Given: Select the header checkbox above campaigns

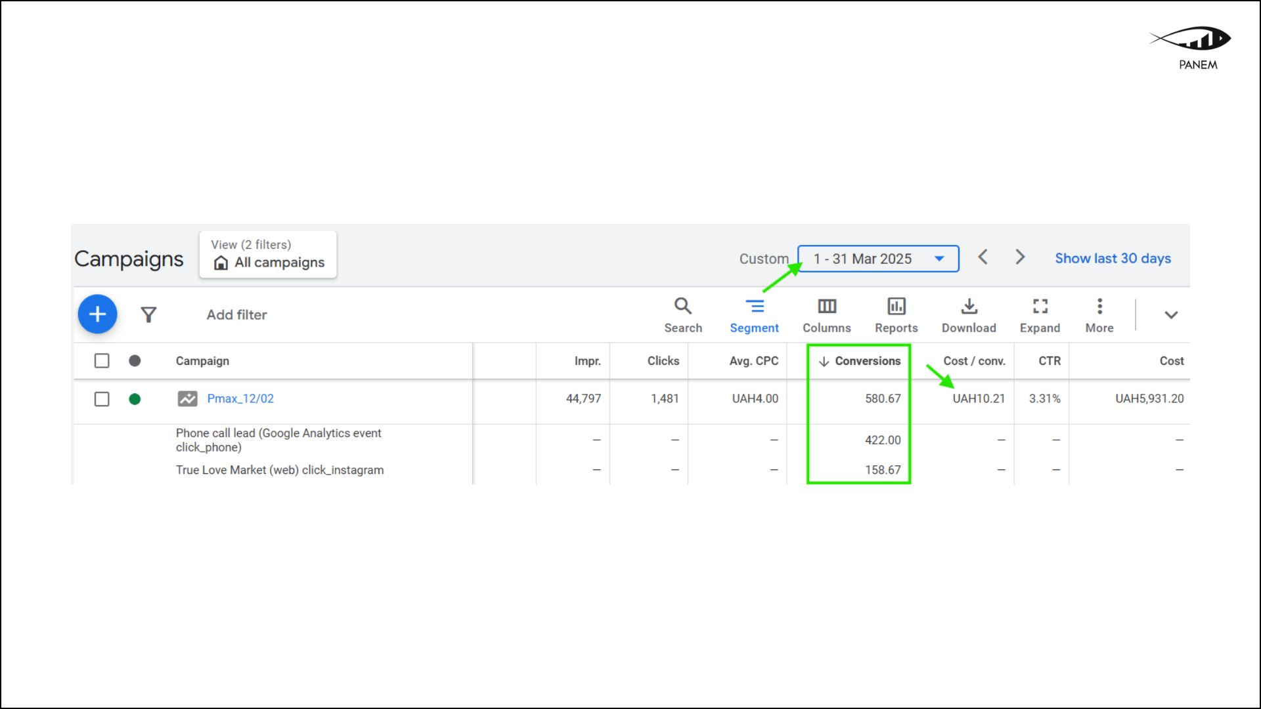Looking at the screenshot, I should pyautogui.click(x=102, y=360).
